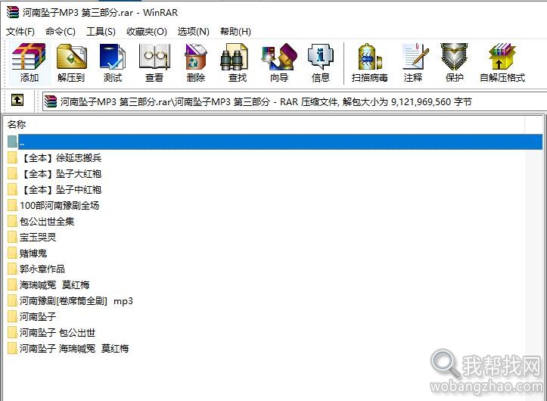Show archive 信息 (Info) icon
This screenshot has height=401, width=547.
321,63
